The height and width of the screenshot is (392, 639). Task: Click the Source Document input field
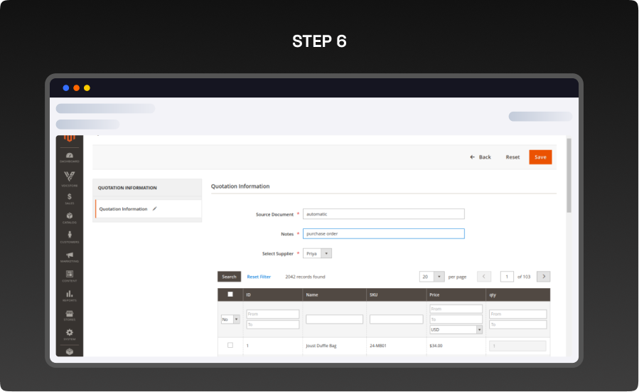[x=383, y=213]
